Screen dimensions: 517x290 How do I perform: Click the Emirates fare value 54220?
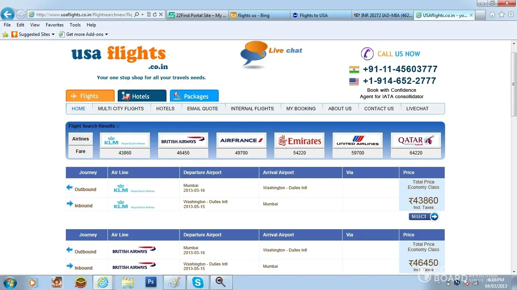coord(299,153)
